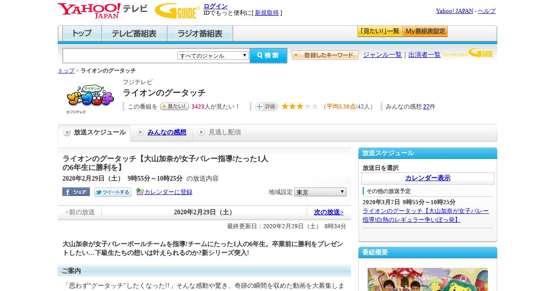555x291 pixels.
Task: Click the 見たい! plus button
Action: click(x=174, y=106)
